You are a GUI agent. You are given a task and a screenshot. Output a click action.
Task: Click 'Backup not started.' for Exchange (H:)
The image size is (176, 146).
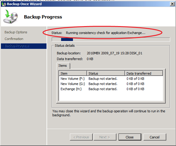click(x=103, y=89)
